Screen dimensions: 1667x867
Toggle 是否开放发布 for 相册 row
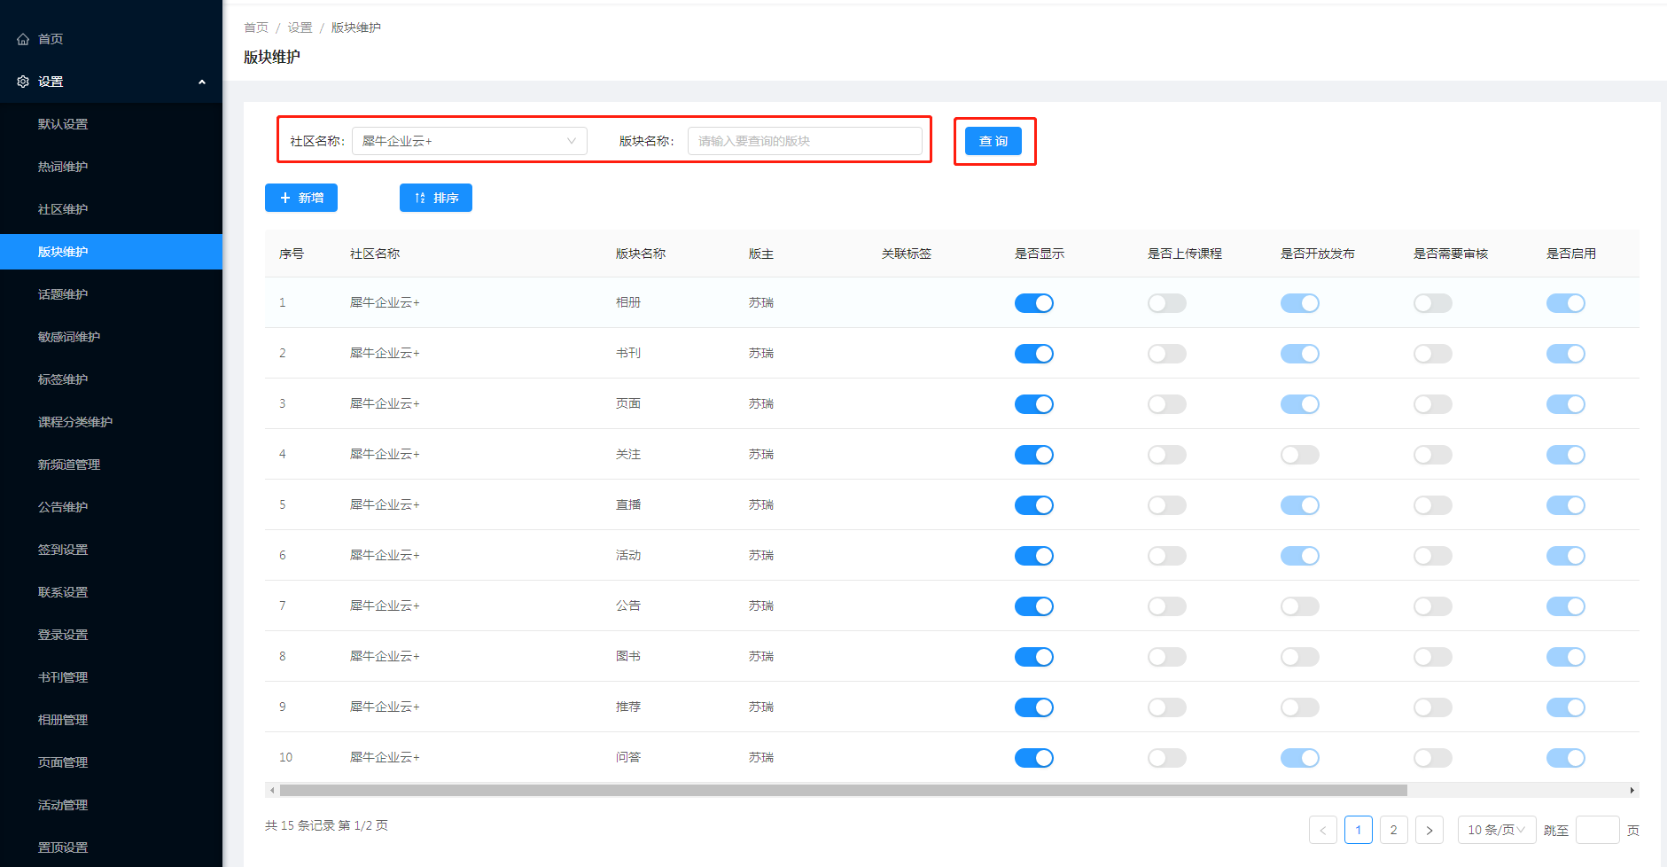pyautogui.click(x=1300, y=303)
